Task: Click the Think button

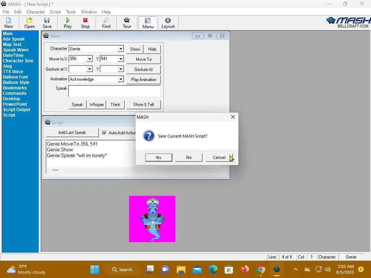Action: 116,105
